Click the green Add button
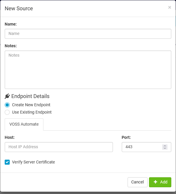 (160, 182)
